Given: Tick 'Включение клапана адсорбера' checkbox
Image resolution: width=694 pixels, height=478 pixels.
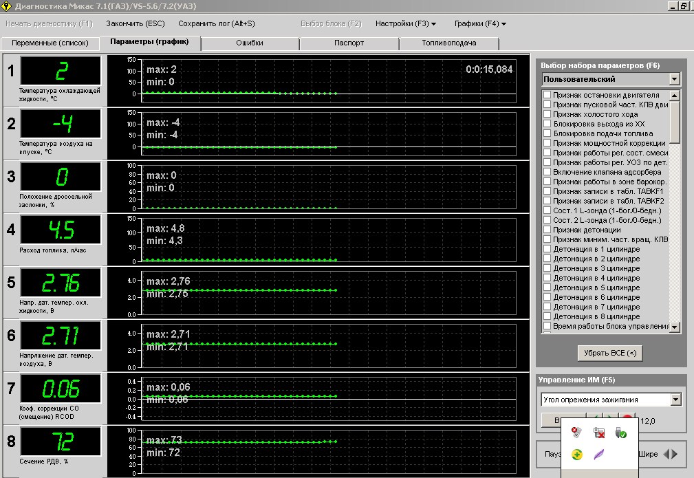Looking at the screenshot, I should [x=547, y=172].
